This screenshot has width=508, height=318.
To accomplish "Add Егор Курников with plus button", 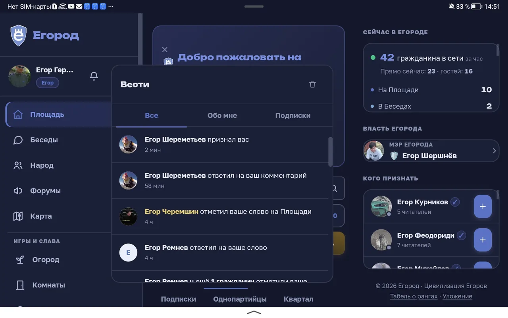I will pyautogui.click(x=483, y=207).
